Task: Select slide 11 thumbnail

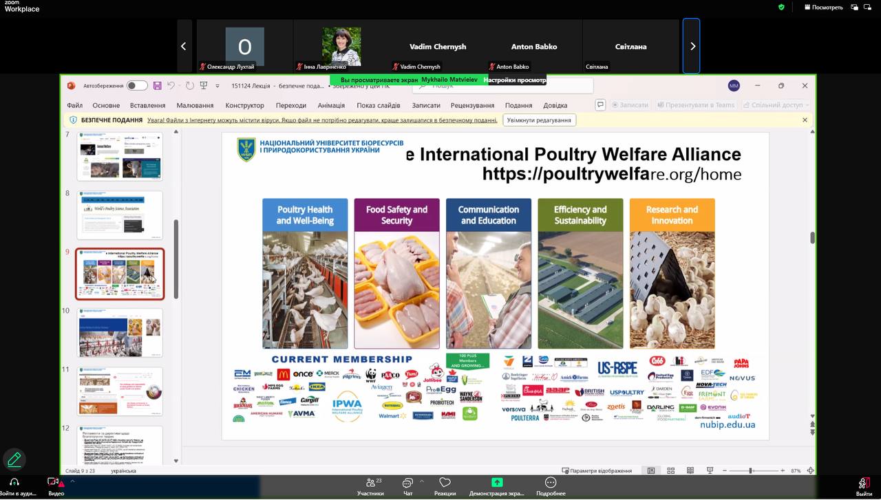Action: (120, 391)
